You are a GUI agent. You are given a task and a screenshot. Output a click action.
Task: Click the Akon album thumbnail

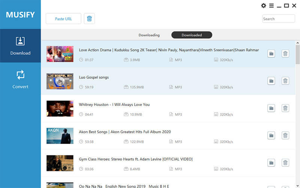pyautogui.click(x=60, y=136)
